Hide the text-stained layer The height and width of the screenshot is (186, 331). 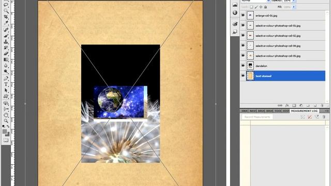coord(243,76)
